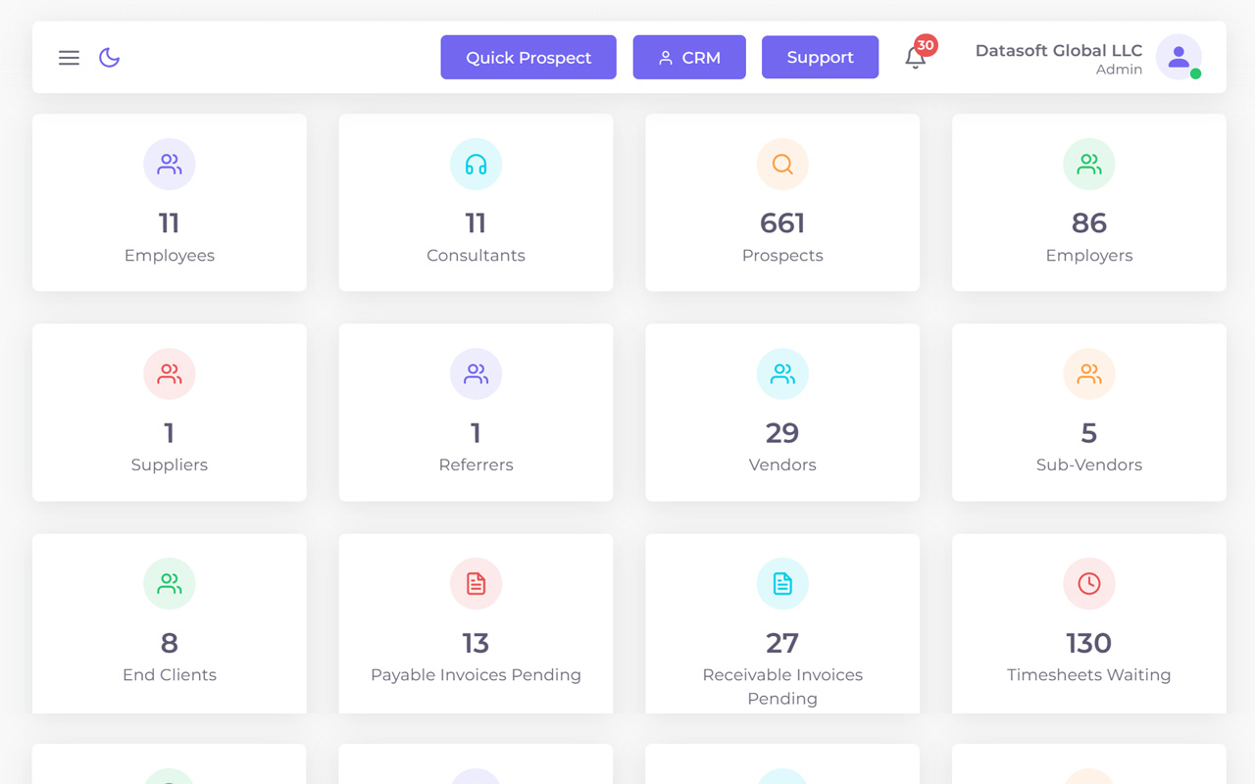Click the 30 notifications badge
The width and height of the screenshot is (1255, 784).
926,45
